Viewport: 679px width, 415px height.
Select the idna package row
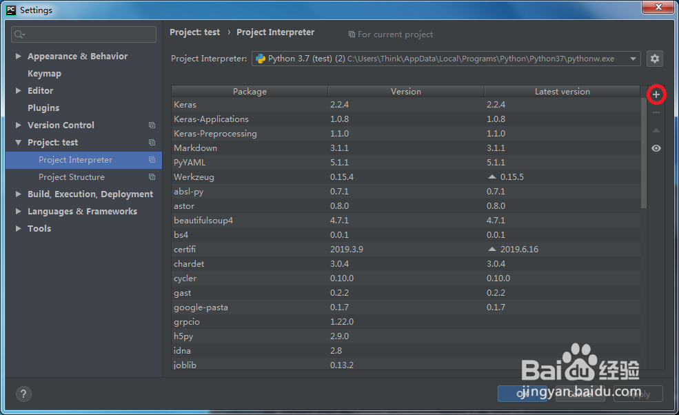coord(406,350)
